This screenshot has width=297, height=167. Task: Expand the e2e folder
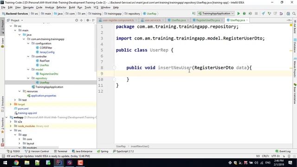(11, 122)
